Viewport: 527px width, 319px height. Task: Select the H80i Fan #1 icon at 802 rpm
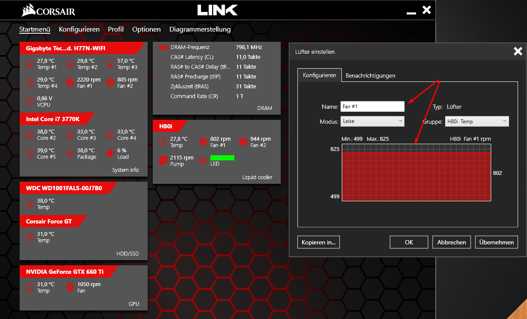203,142
